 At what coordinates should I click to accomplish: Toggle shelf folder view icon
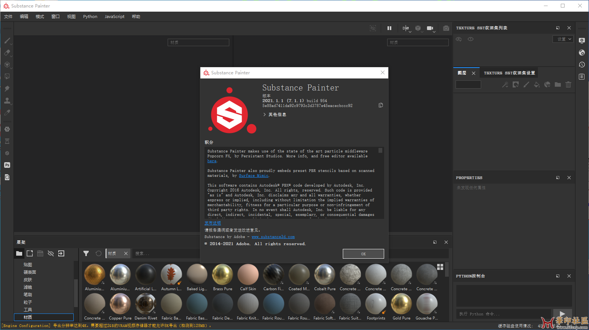(19, 253)
